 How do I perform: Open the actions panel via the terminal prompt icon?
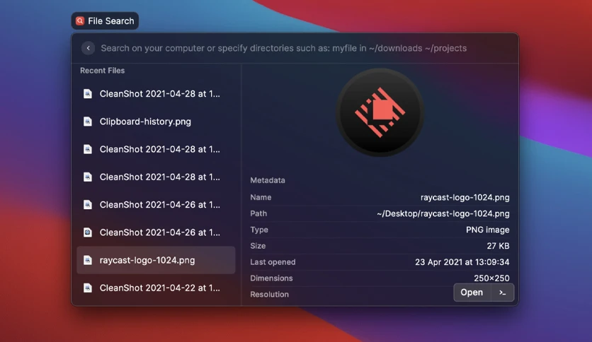(503, 293)
